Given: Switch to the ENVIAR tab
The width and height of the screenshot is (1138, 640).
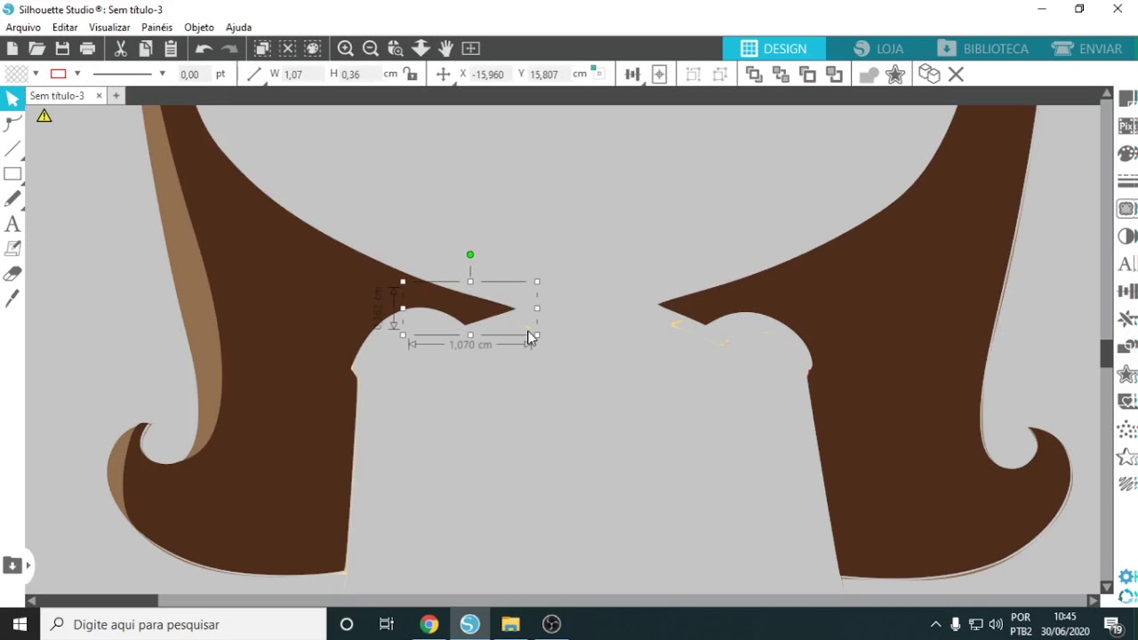Looking at the screenshot, I should pos(1086,49).
